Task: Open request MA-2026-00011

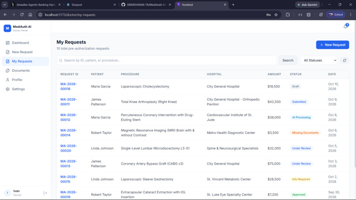Action: [x=68, y=102]
